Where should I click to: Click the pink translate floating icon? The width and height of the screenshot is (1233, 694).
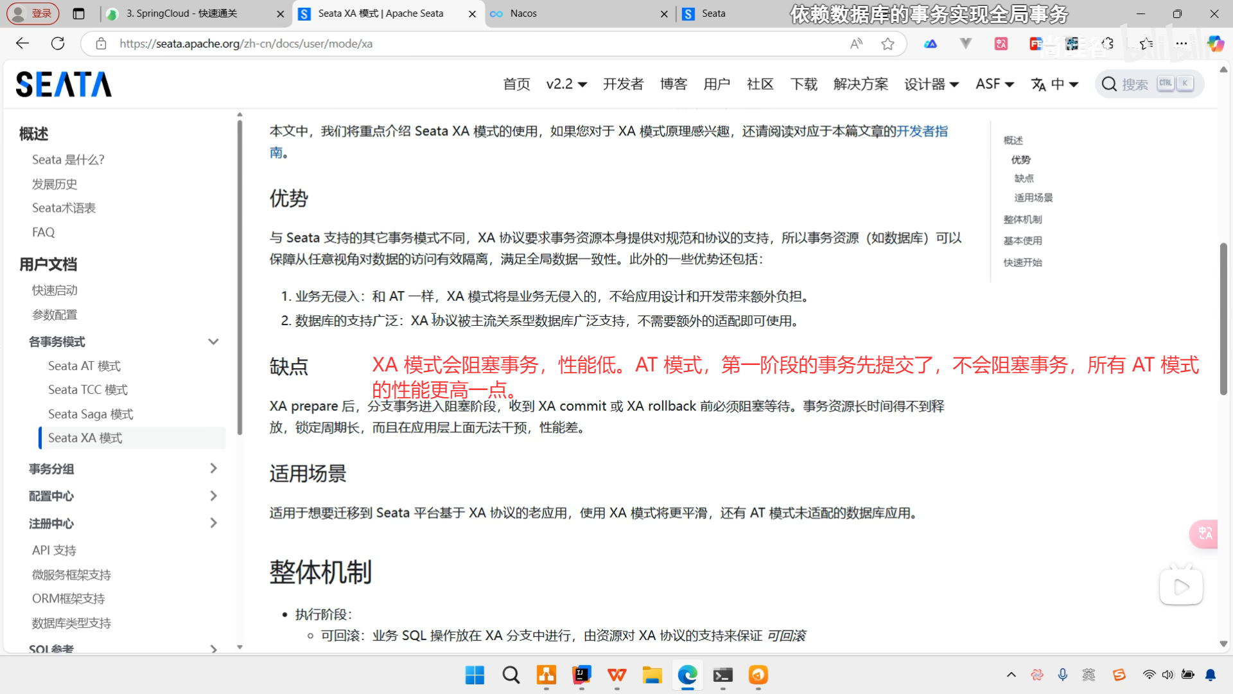pyautogui.click(x=1204, y=533)
